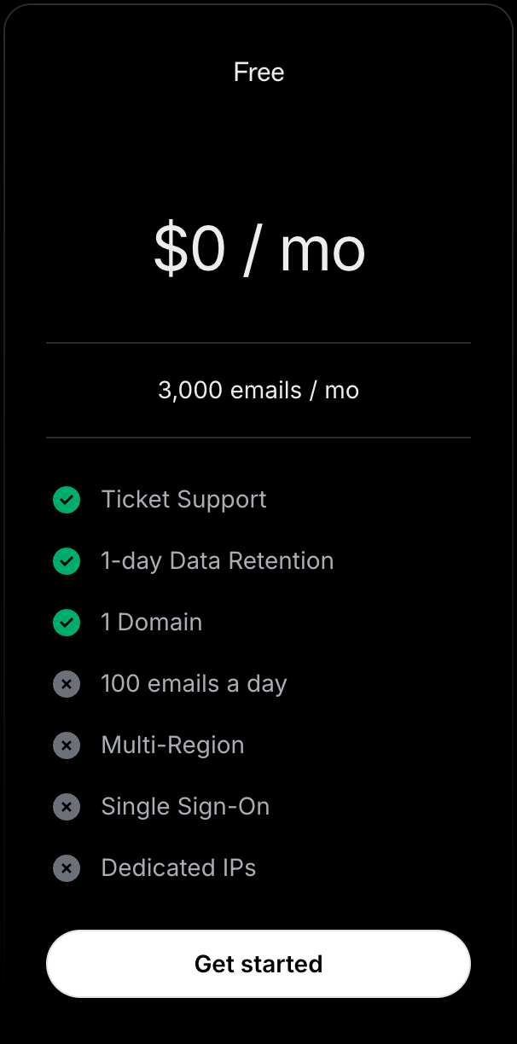Click the Ticket Support feature label

click(x=183, y=500)
